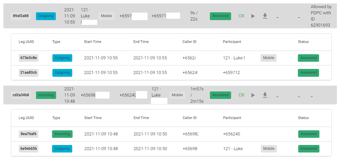The height and width of the screenshot is (160, 341).
Task: Open leg UUID 6a9eb65b
Action: [x=28, y=149]
